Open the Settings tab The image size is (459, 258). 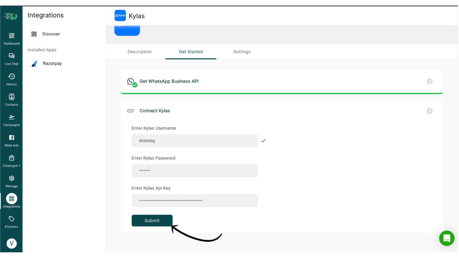(x=242, y=52)
